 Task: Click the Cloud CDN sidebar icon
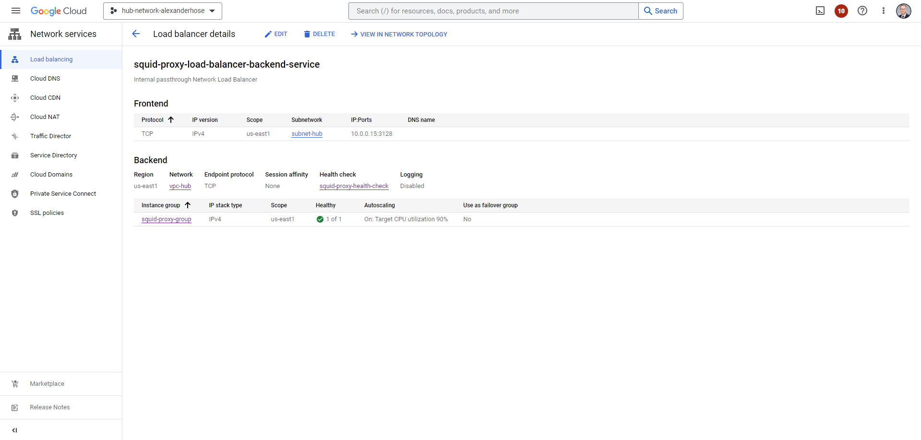point(15,98)
